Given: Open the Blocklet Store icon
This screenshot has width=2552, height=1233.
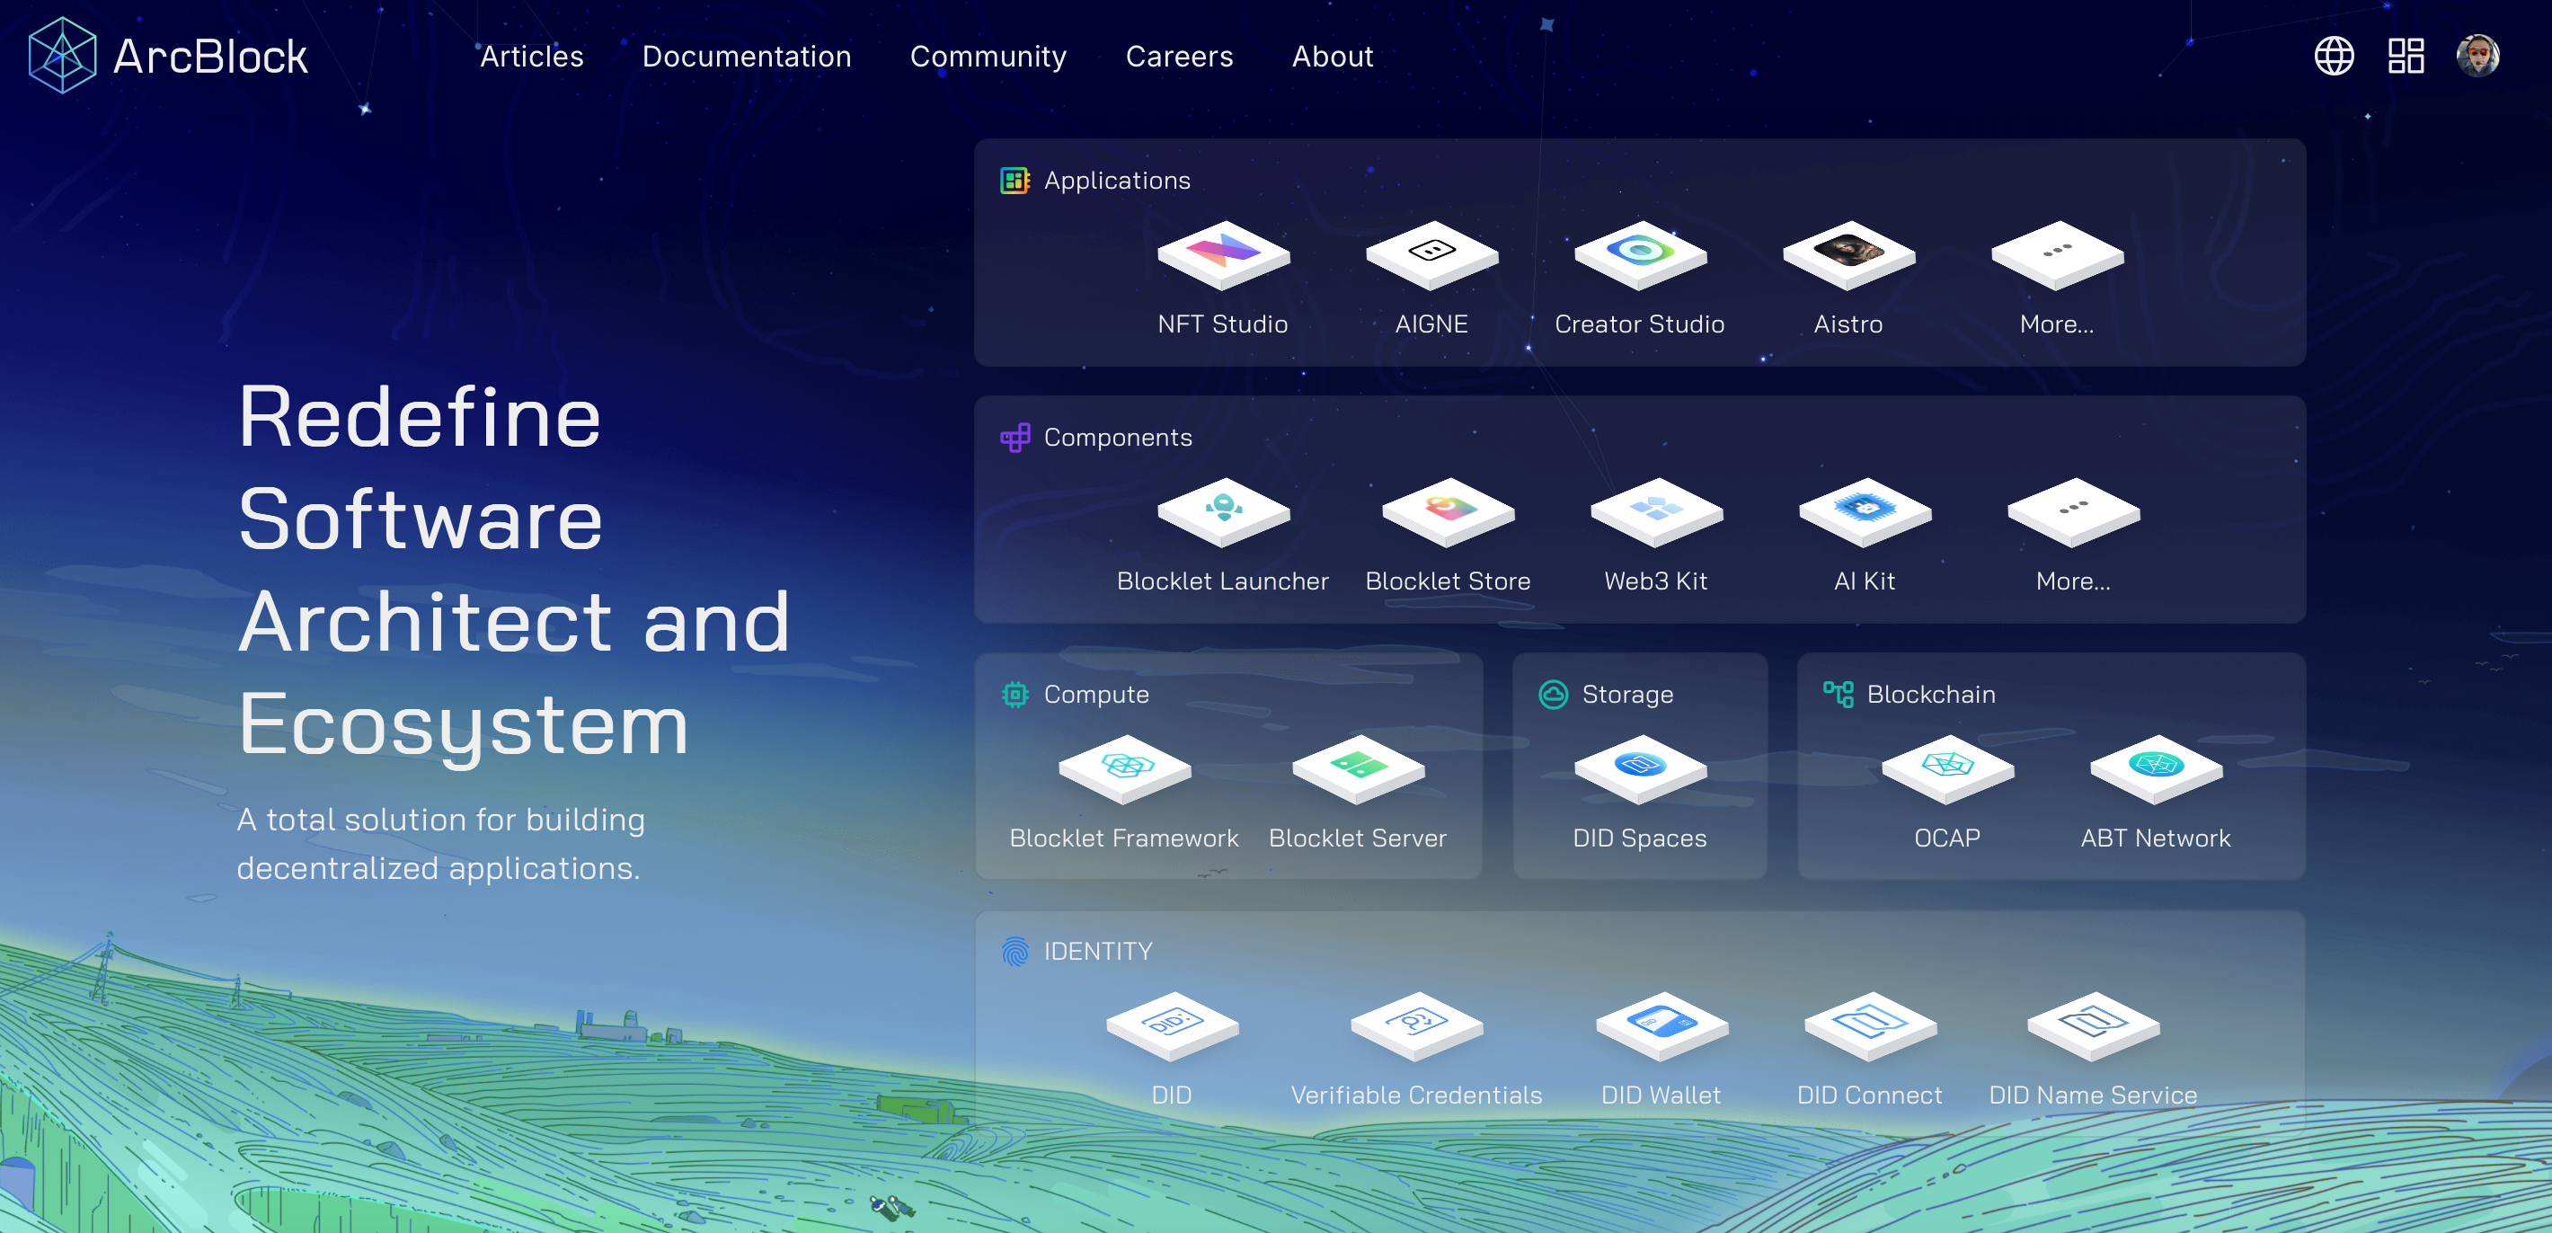Looking at the screenshot, I should [x=1448, y=512].
